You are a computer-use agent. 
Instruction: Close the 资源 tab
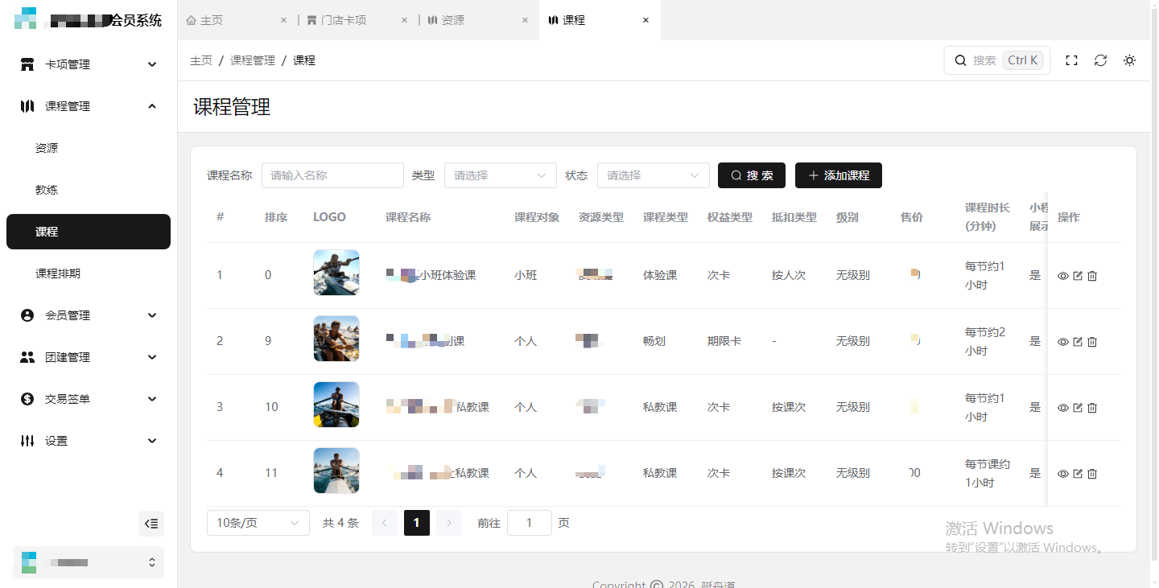click(525, 19)
